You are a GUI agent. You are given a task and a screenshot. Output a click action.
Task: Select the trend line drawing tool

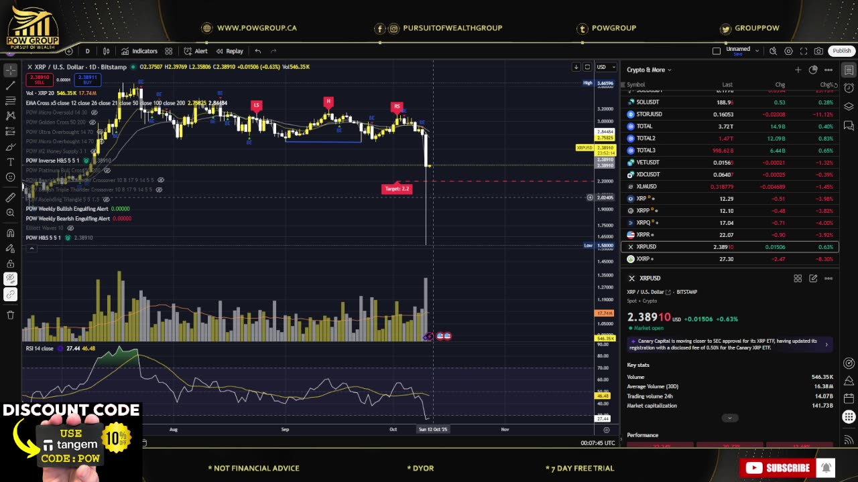tap(10, 85)
